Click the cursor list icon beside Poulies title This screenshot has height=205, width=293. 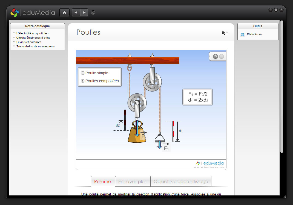click(x=225, y=33)
